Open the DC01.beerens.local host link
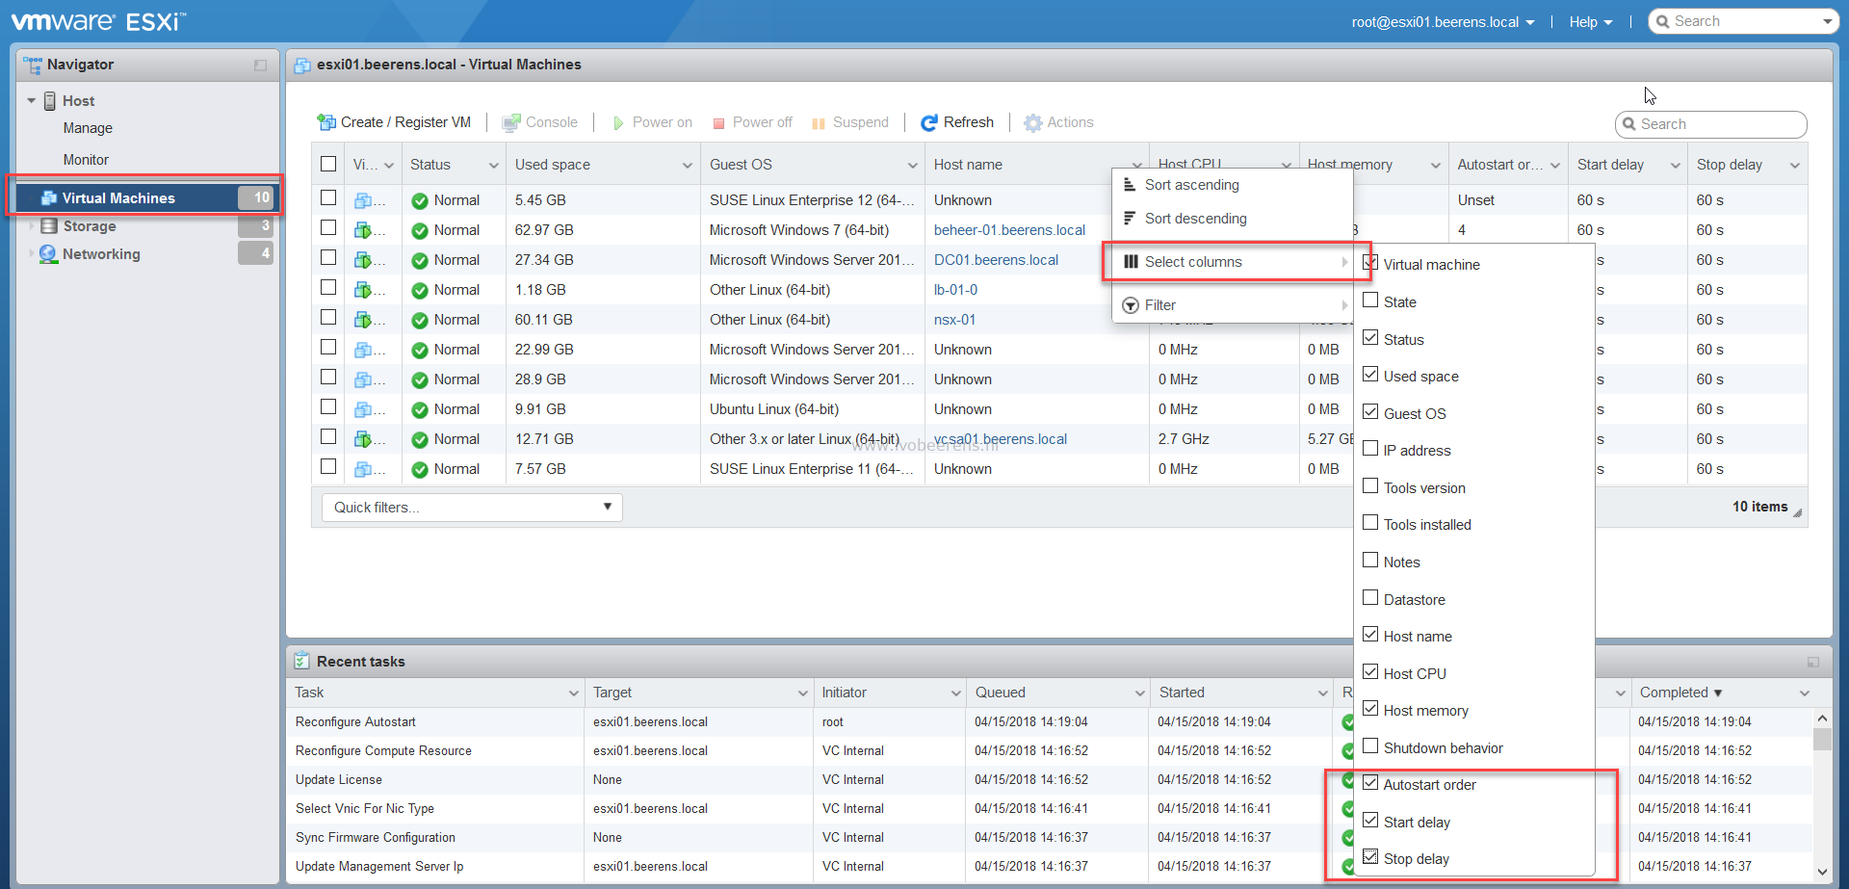Screen dimensions: 1849x889 pos(996,260)
